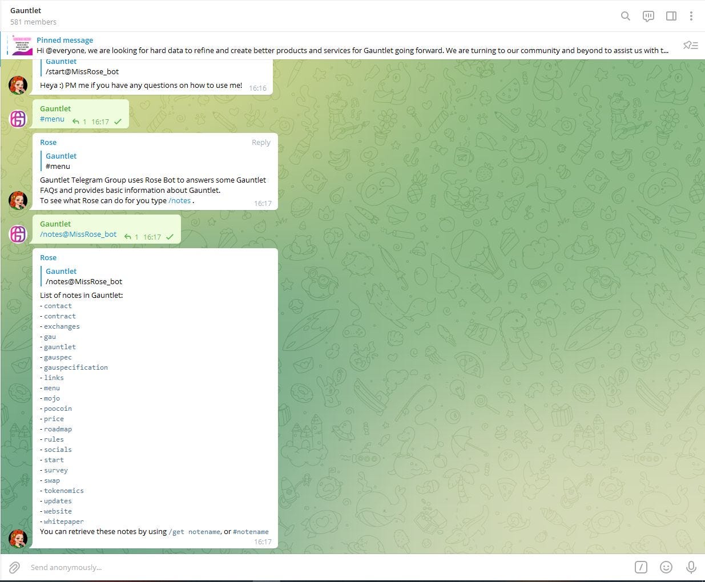Click the note name website
The width and height of the screenshot is (705, 582).
58,511
